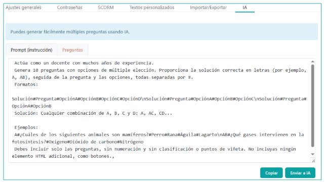Go to Textos personalizados tab
Viewport: 325px width, 182px height.
click(x=152, y=8)
